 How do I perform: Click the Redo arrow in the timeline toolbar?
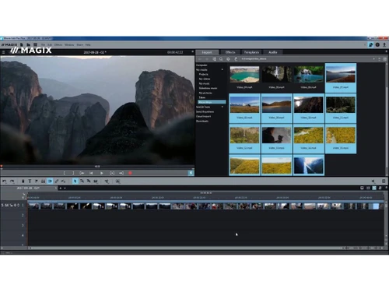coord(12,181)
